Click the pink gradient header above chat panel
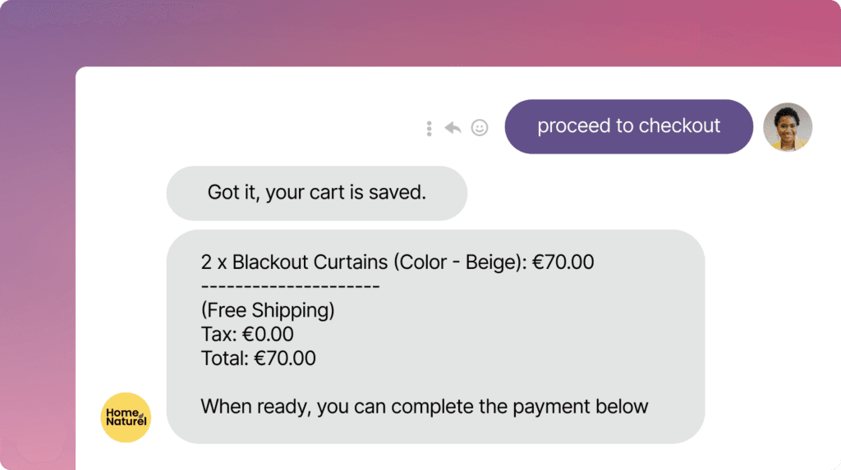841x470 pixels. [456, 32]
